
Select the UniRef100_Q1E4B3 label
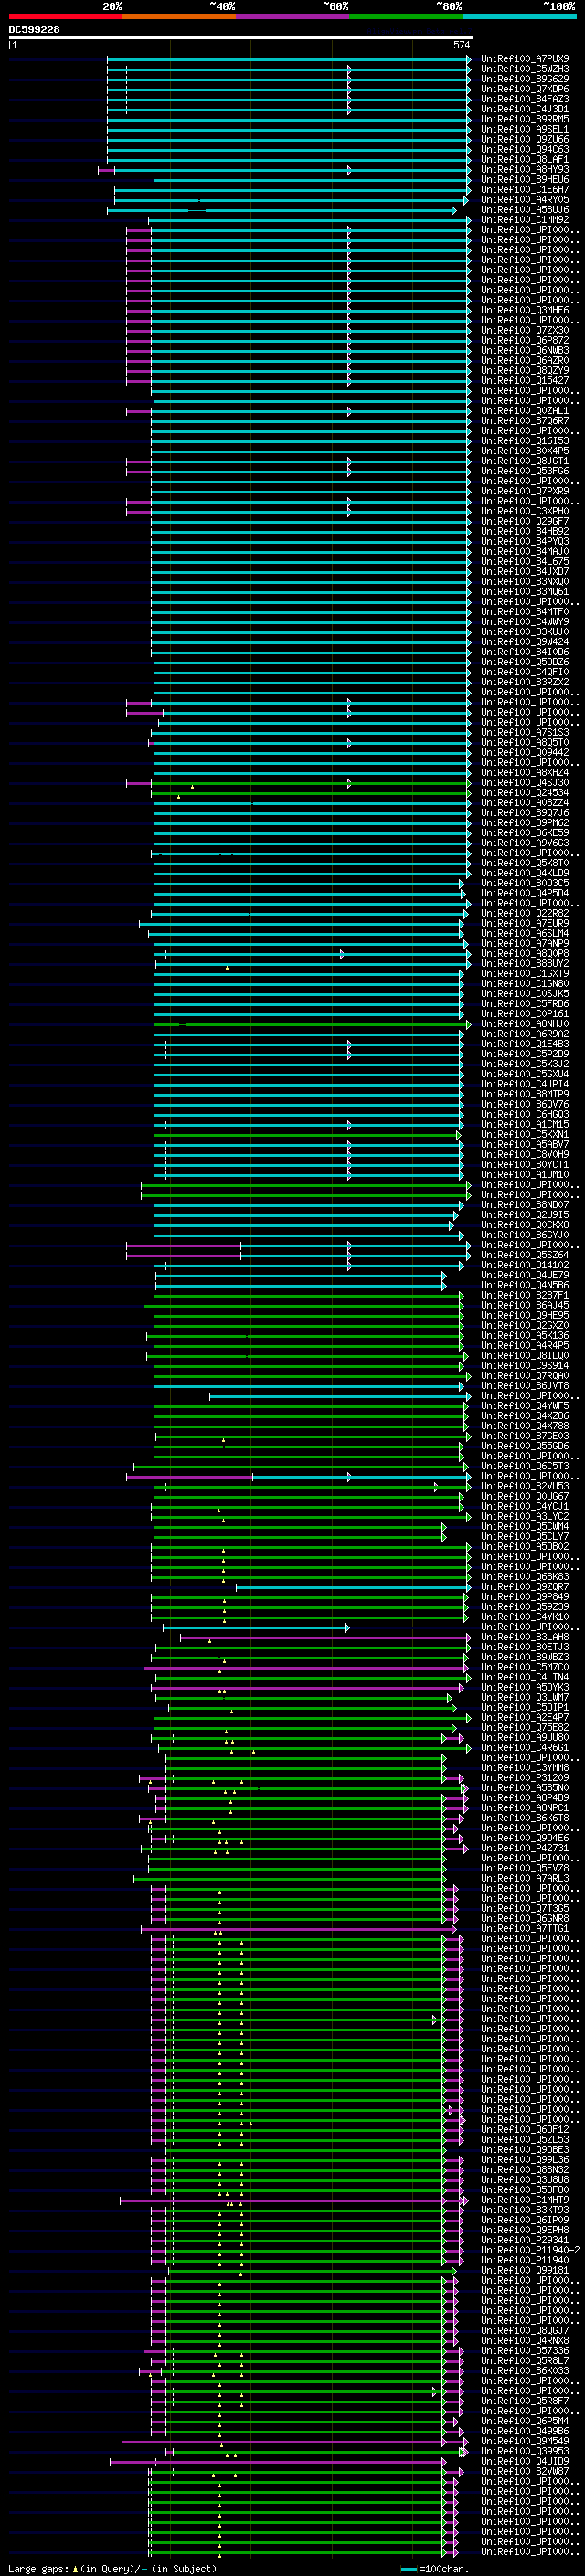(x=525, y=1044)
